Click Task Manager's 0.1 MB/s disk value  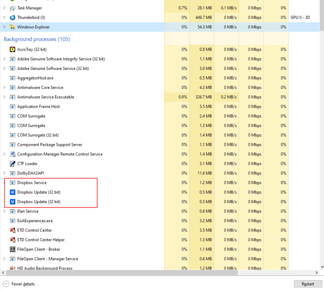(x=228, y=8)
